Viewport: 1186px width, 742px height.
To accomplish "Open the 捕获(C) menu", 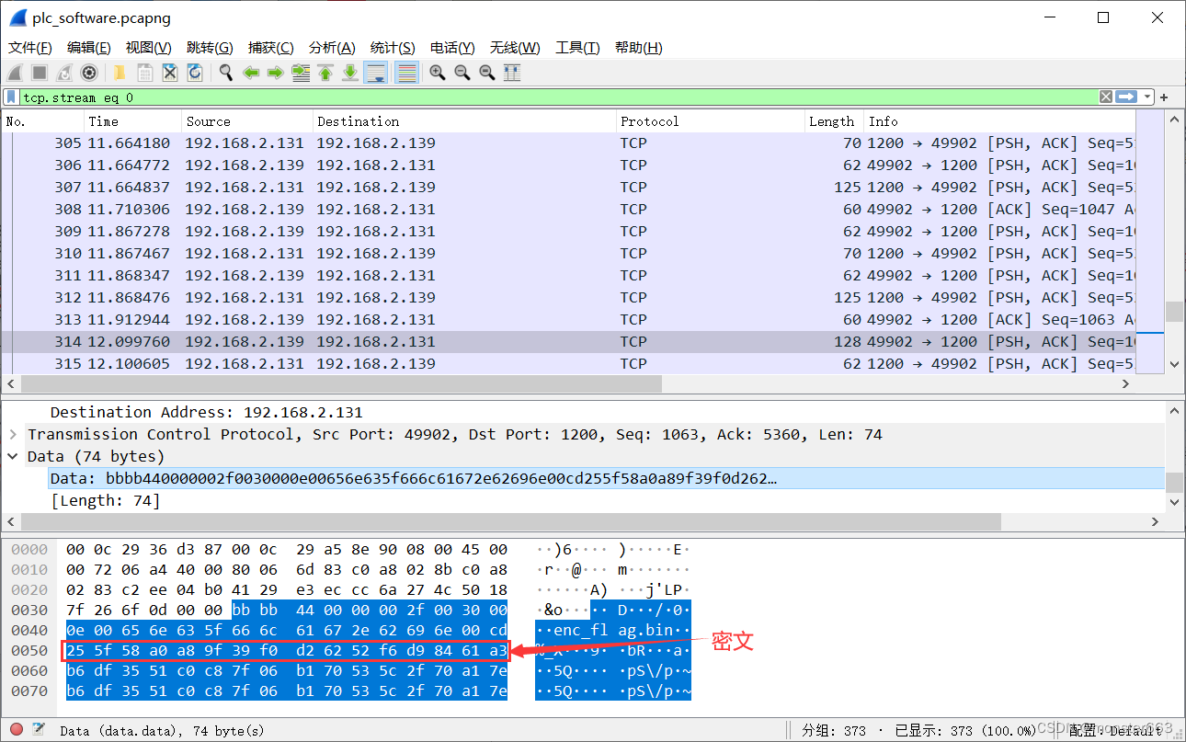I will 271,48.
